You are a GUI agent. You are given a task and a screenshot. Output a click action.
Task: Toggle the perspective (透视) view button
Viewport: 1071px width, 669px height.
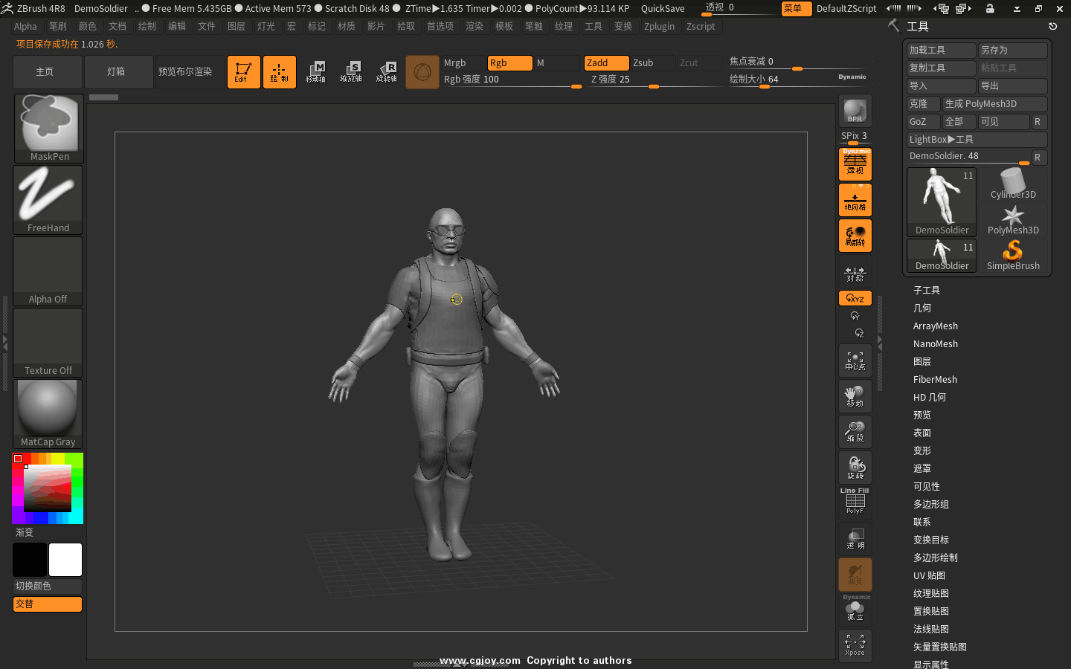click(x=855, y=164)
